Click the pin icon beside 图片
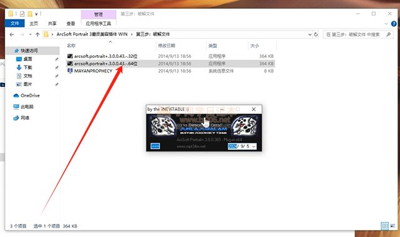The width and height of the screenshot is (400, 237). (56, 84)
